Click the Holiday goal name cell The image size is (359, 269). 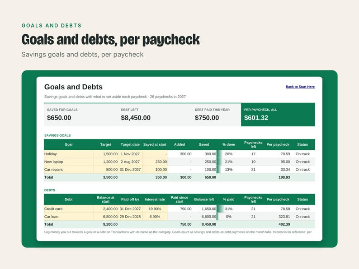[x=68, y=154]
